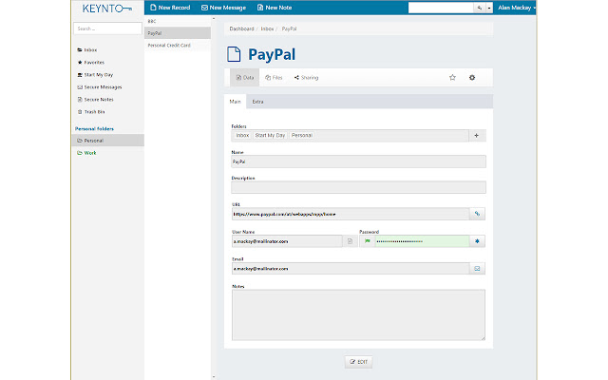Image resolution: width=608 pixels, height=380 pixels.
Task: Switch to the Sharing tab
Action: coord(306,78)
